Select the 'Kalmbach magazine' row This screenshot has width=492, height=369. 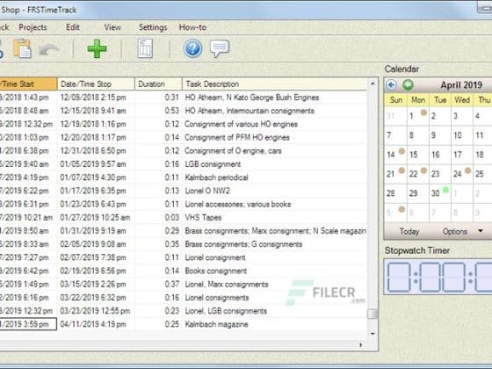click(184, 324)
